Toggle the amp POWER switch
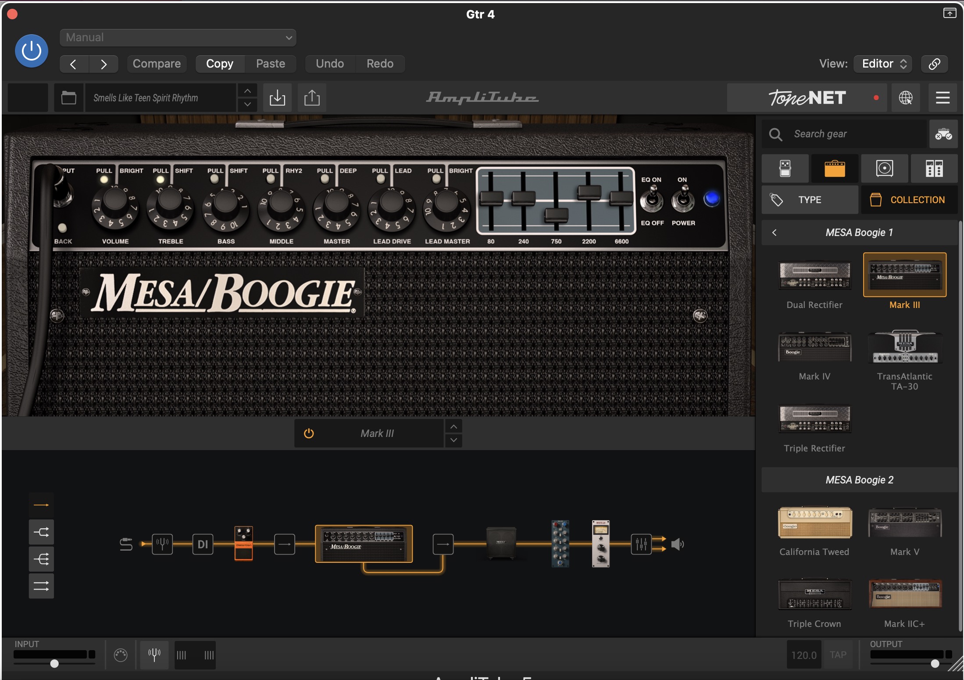 [x=683, y=200]
